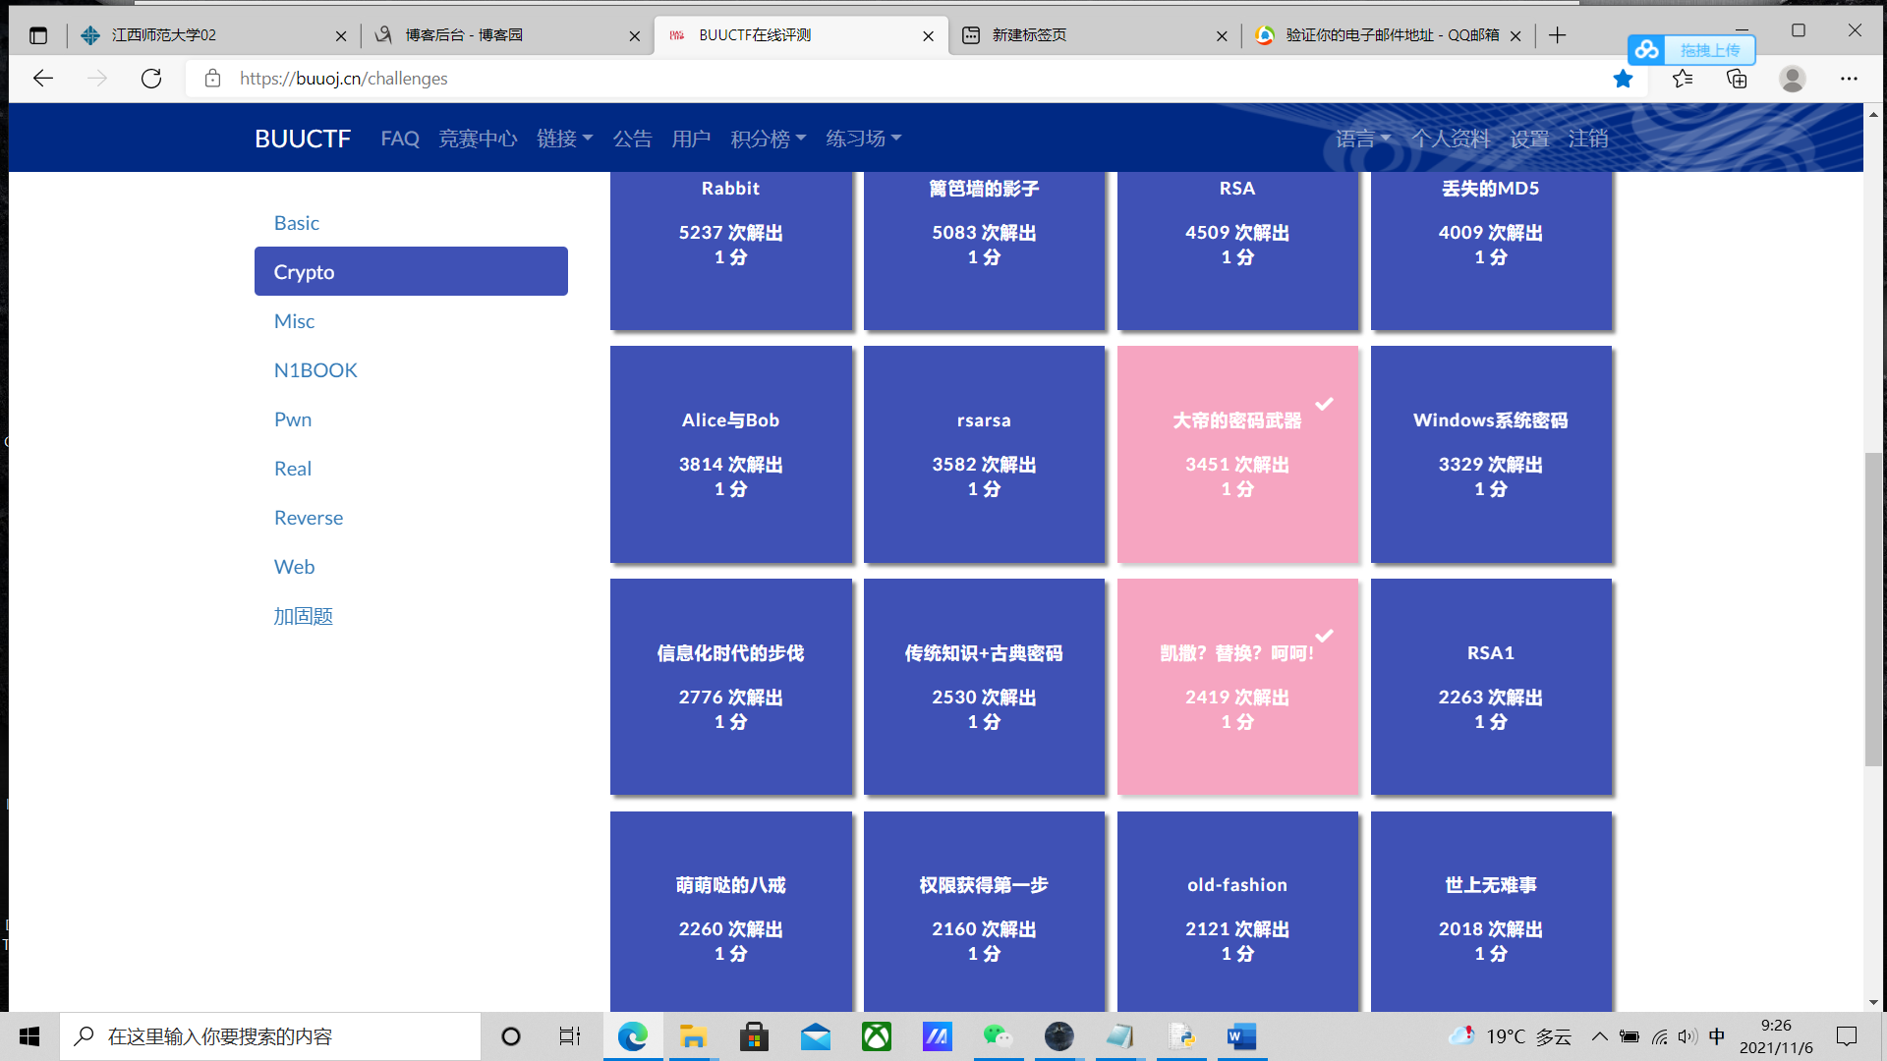The height and width of the screenshot is (1061, 1887).
Task: Select the Misc category in sidebar
Action: pyautogui.click(x=294, y=321)
